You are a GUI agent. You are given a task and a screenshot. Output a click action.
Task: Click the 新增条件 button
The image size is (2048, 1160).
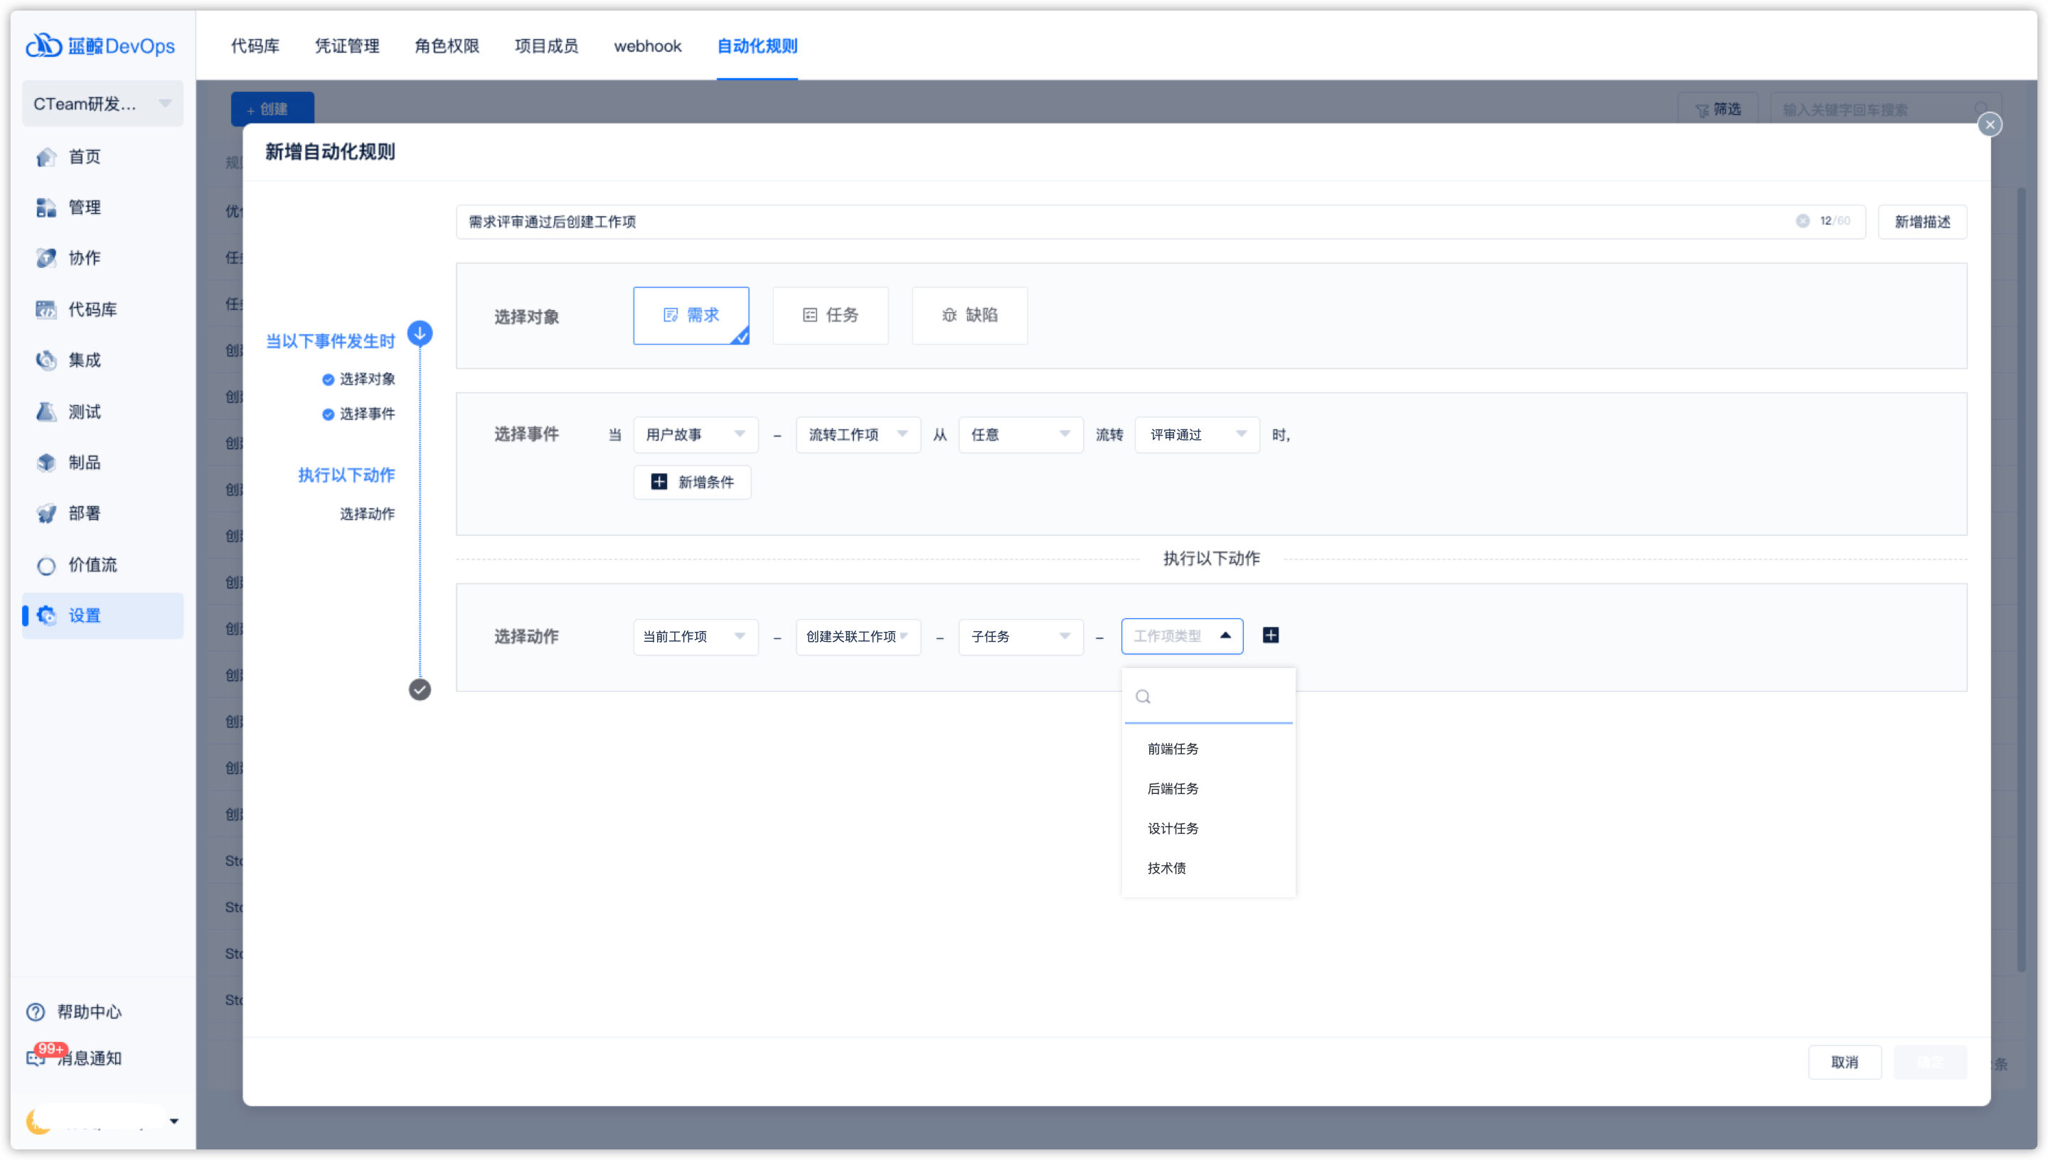click(692, 482)
